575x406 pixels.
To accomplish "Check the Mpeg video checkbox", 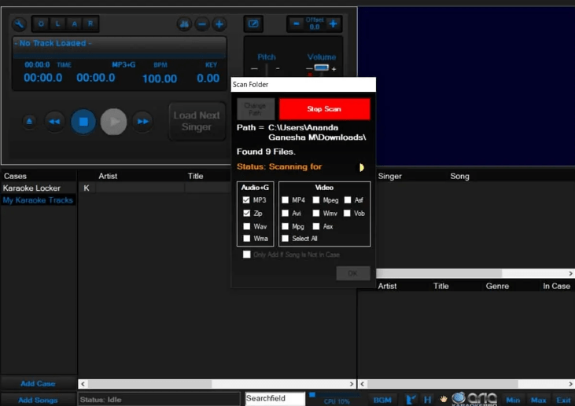I will (x=315, y=200).
